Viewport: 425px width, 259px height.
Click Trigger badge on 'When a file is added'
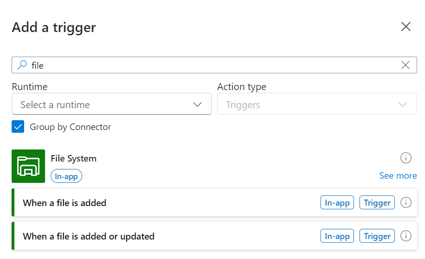[377, 202]
